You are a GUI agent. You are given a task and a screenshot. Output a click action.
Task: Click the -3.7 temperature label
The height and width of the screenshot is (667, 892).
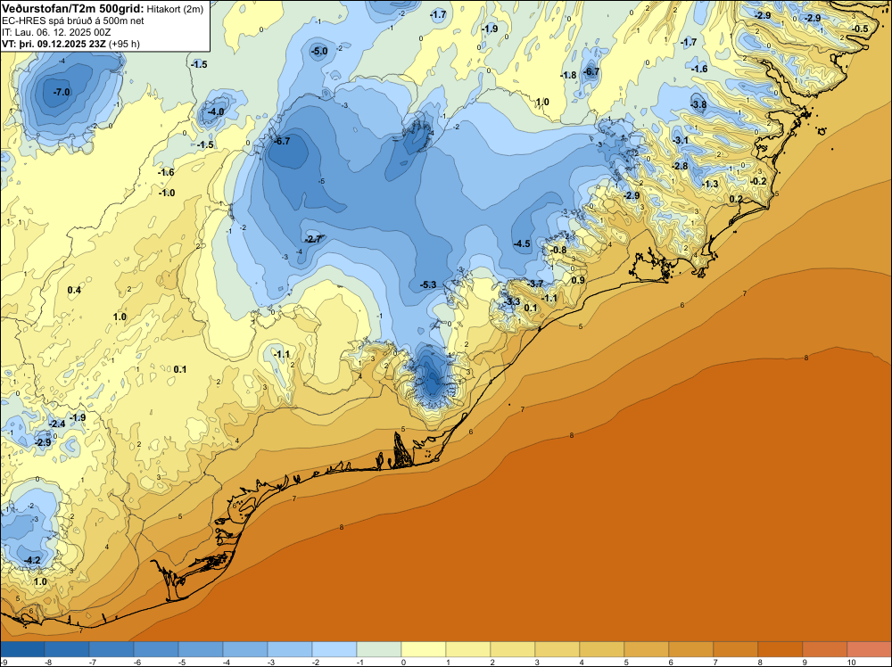point(534,284)
